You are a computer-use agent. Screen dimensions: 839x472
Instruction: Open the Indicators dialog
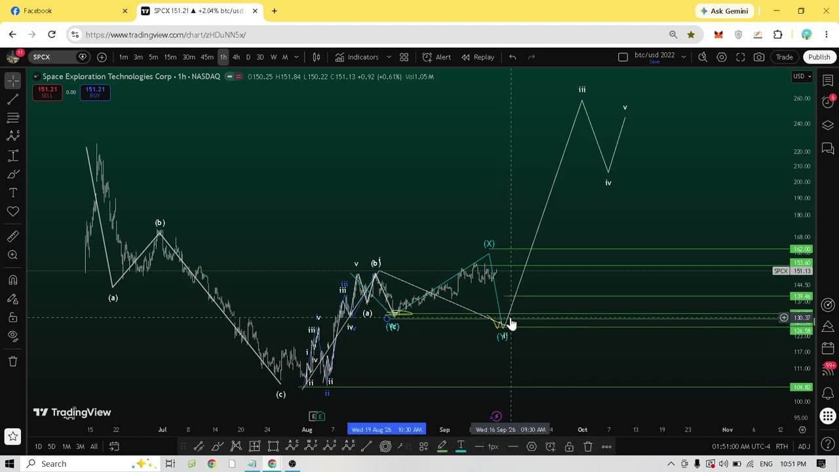coord(357,57)
